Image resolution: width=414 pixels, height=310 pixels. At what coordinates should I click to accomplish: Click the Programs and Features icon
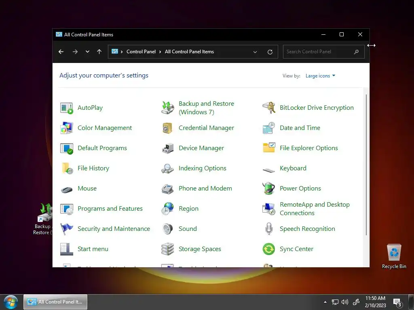click(x=67, y=209)
